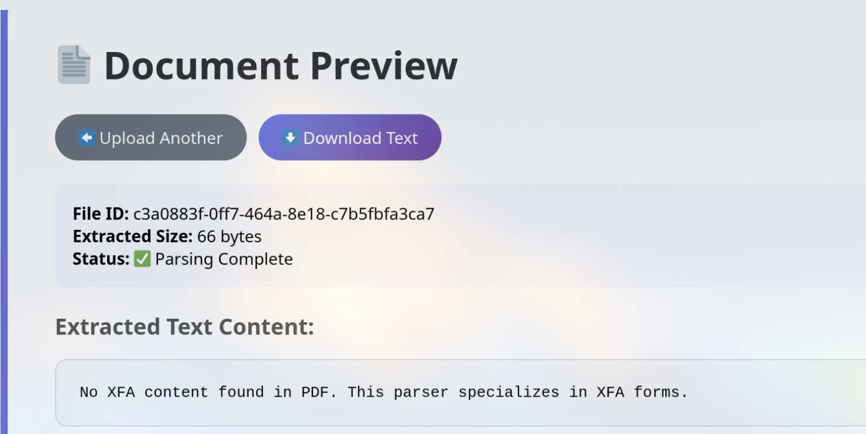
Task: Click the Upload Another button
Action: (x=151, y=137)
